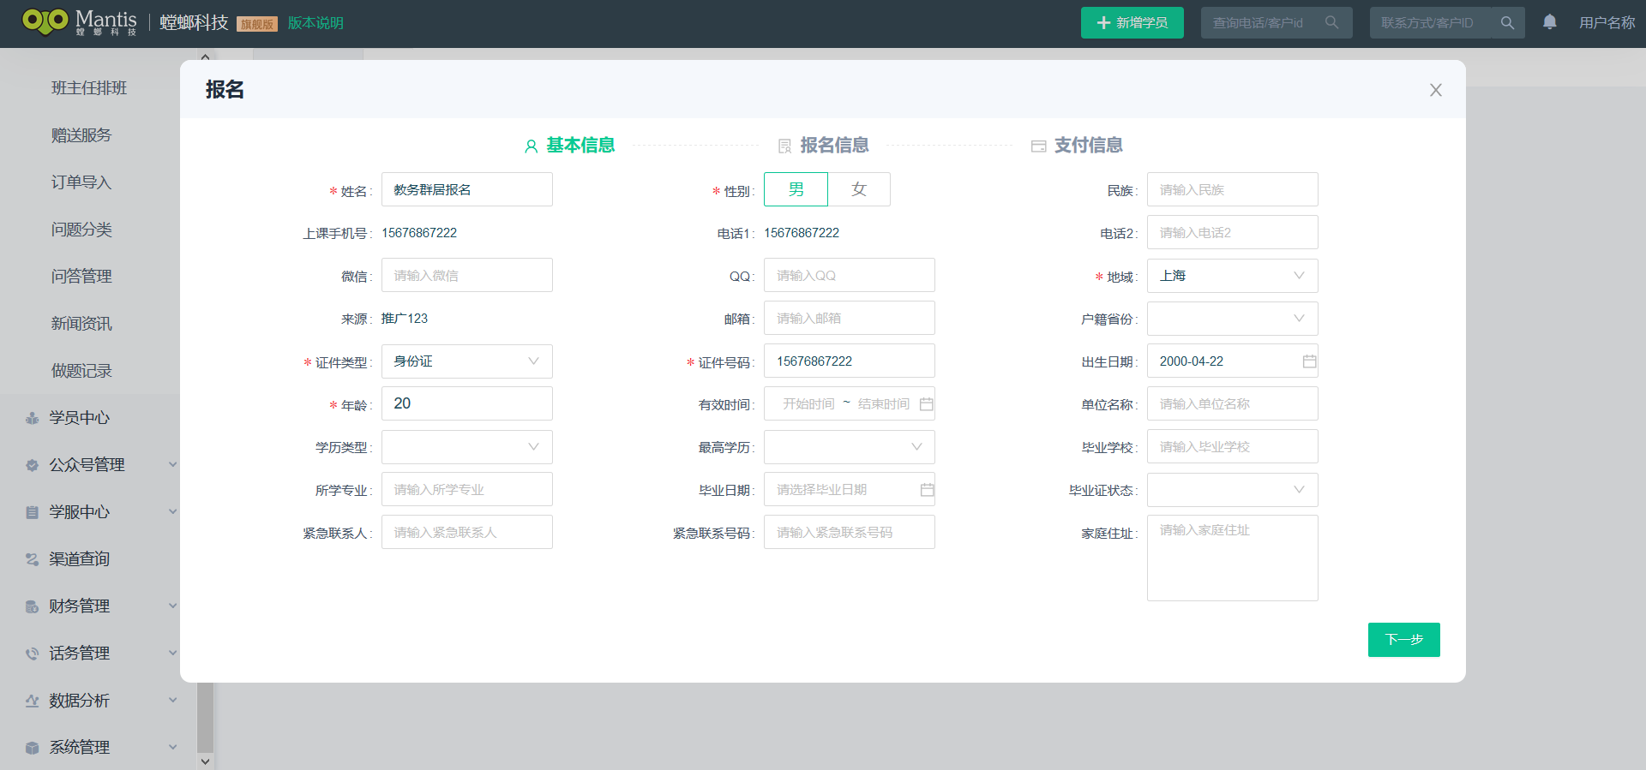Open the calendar icon in 毕业日期
The height and width of the screenshot is (770, 1646).
click(x=927, y=490)
